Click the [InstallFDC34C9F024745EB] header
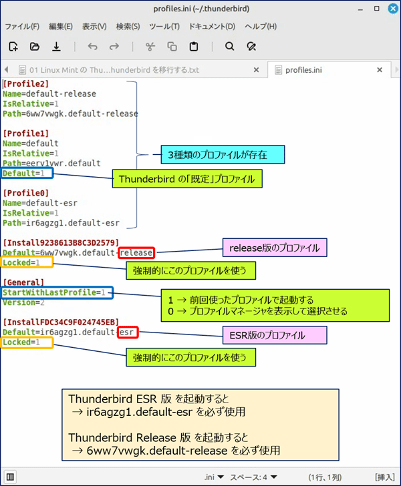 (x=61, y=322)
